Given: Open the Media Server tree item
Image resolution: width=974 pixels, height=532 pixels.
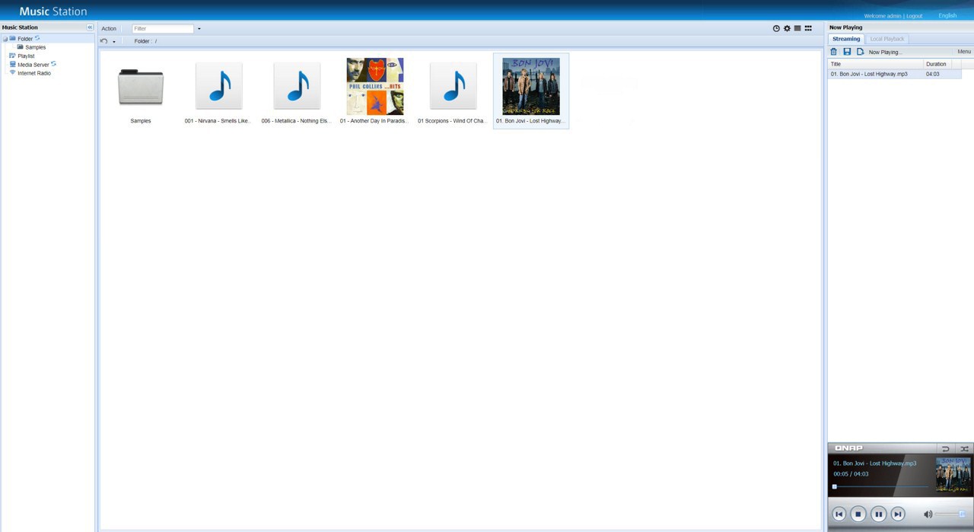Looking at the screenshot, I should [x=33, y=65].
